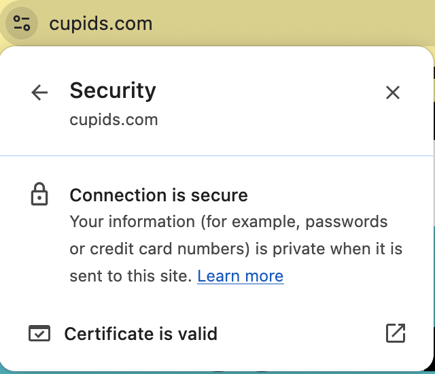Viewport: 435px width, 374px height.
Task: Open certificate details via external-link icon
Action: 395,333
